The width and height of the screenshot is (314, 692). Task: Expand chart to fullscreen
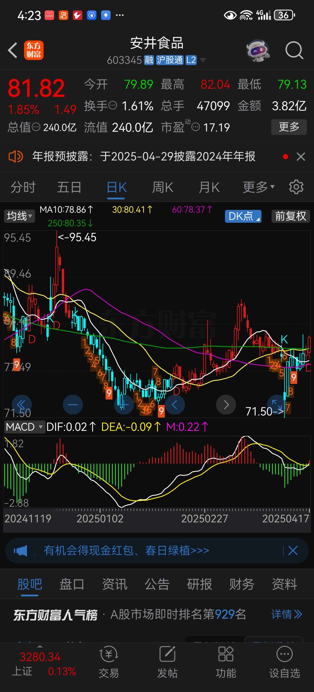click(x=277, y=404)
